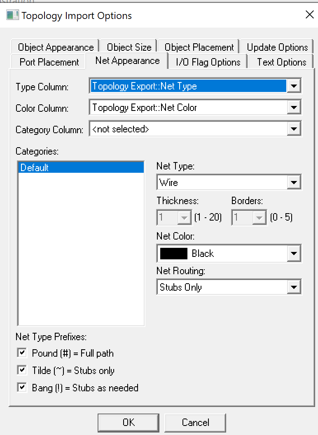Close the Topology Import Options dialog
This screenshot has height=435, width=318.
[309, 15]
